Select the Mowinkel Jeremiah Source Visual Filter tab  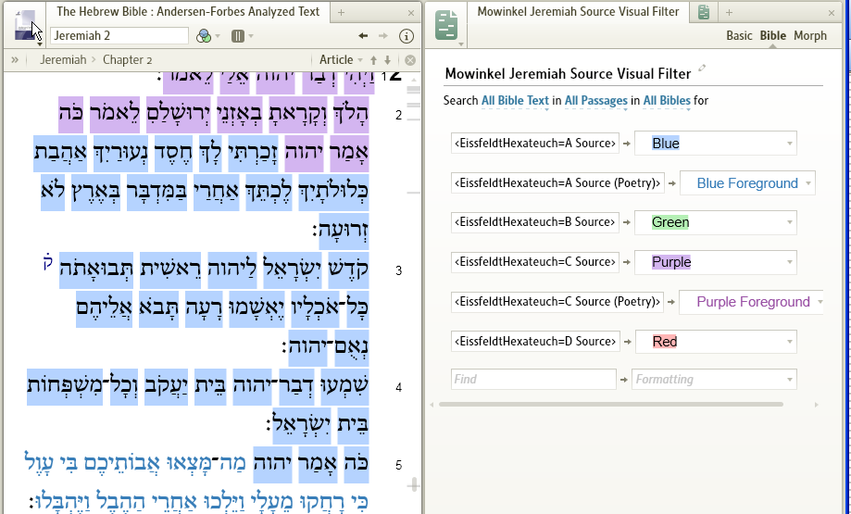coord(578,11)
